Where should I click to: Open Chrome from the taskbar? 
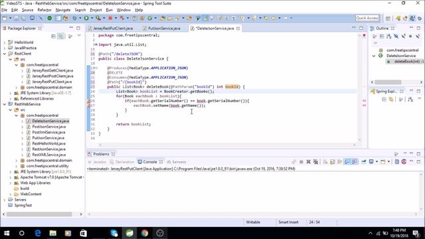(x=145, y=233)
